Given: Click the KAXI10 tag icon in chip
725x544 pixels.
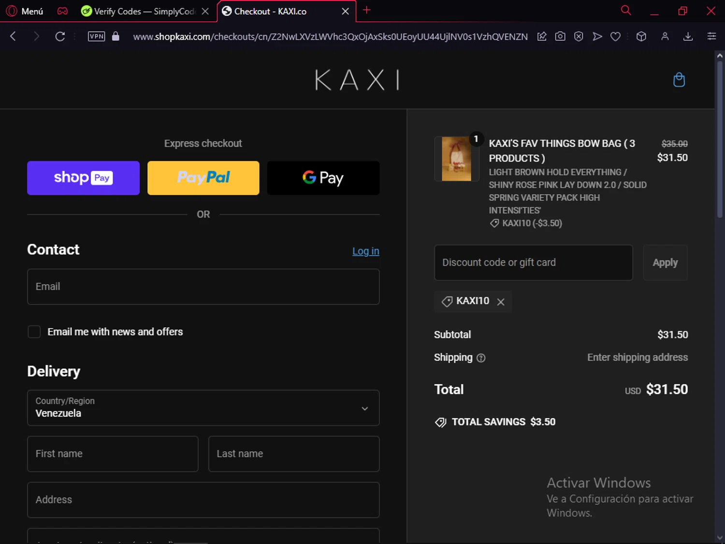Looking at the screenshot, I should coord(447,301).
